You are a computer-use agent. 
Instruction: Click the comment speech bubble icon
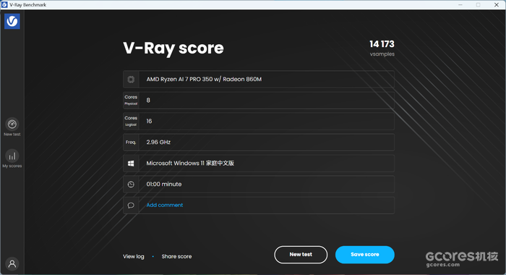coord(131,206)
